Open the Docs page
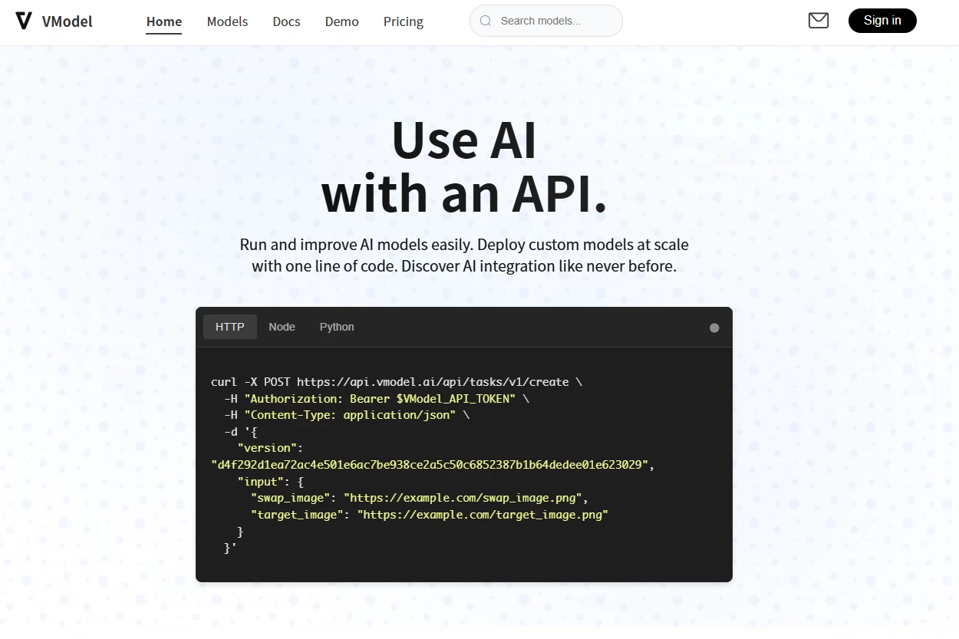959x639 pixels. click(x=286, y=21)
